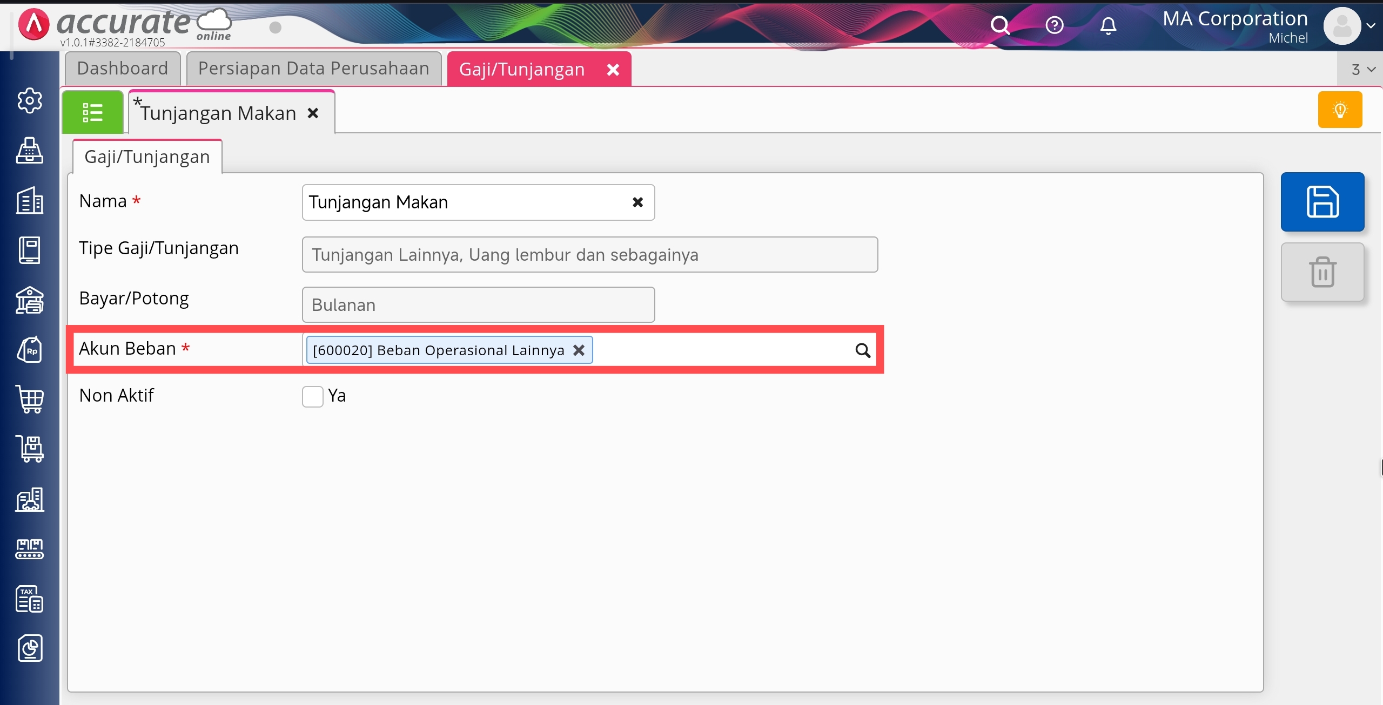Open settings gear in left sidebar

pyautogui.click(x=30, y=100)
